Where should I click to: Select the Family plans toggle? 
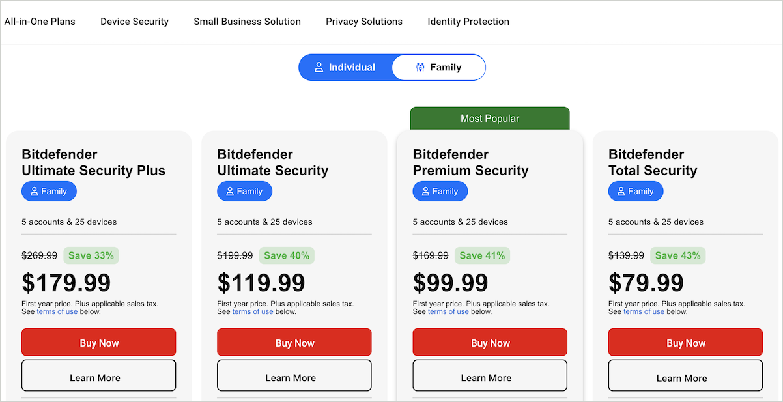[x=438, y=67]
